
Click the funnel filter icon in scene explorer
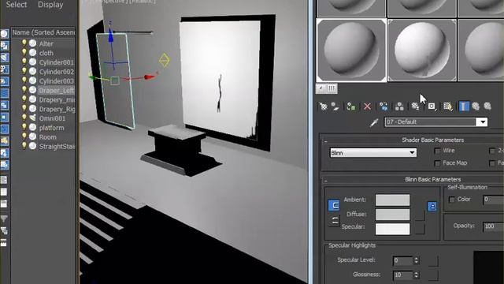pyautogui.click(x=4, y=219)
